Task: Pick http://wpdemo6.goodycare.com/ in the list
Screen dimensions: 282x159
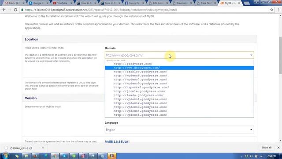Action: coord(179,76)
